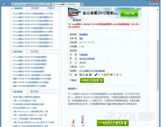The image size is (161, 127).
Task: Close the TP-link TL-WR740N browser tab
Action: (x=79, y=4)
